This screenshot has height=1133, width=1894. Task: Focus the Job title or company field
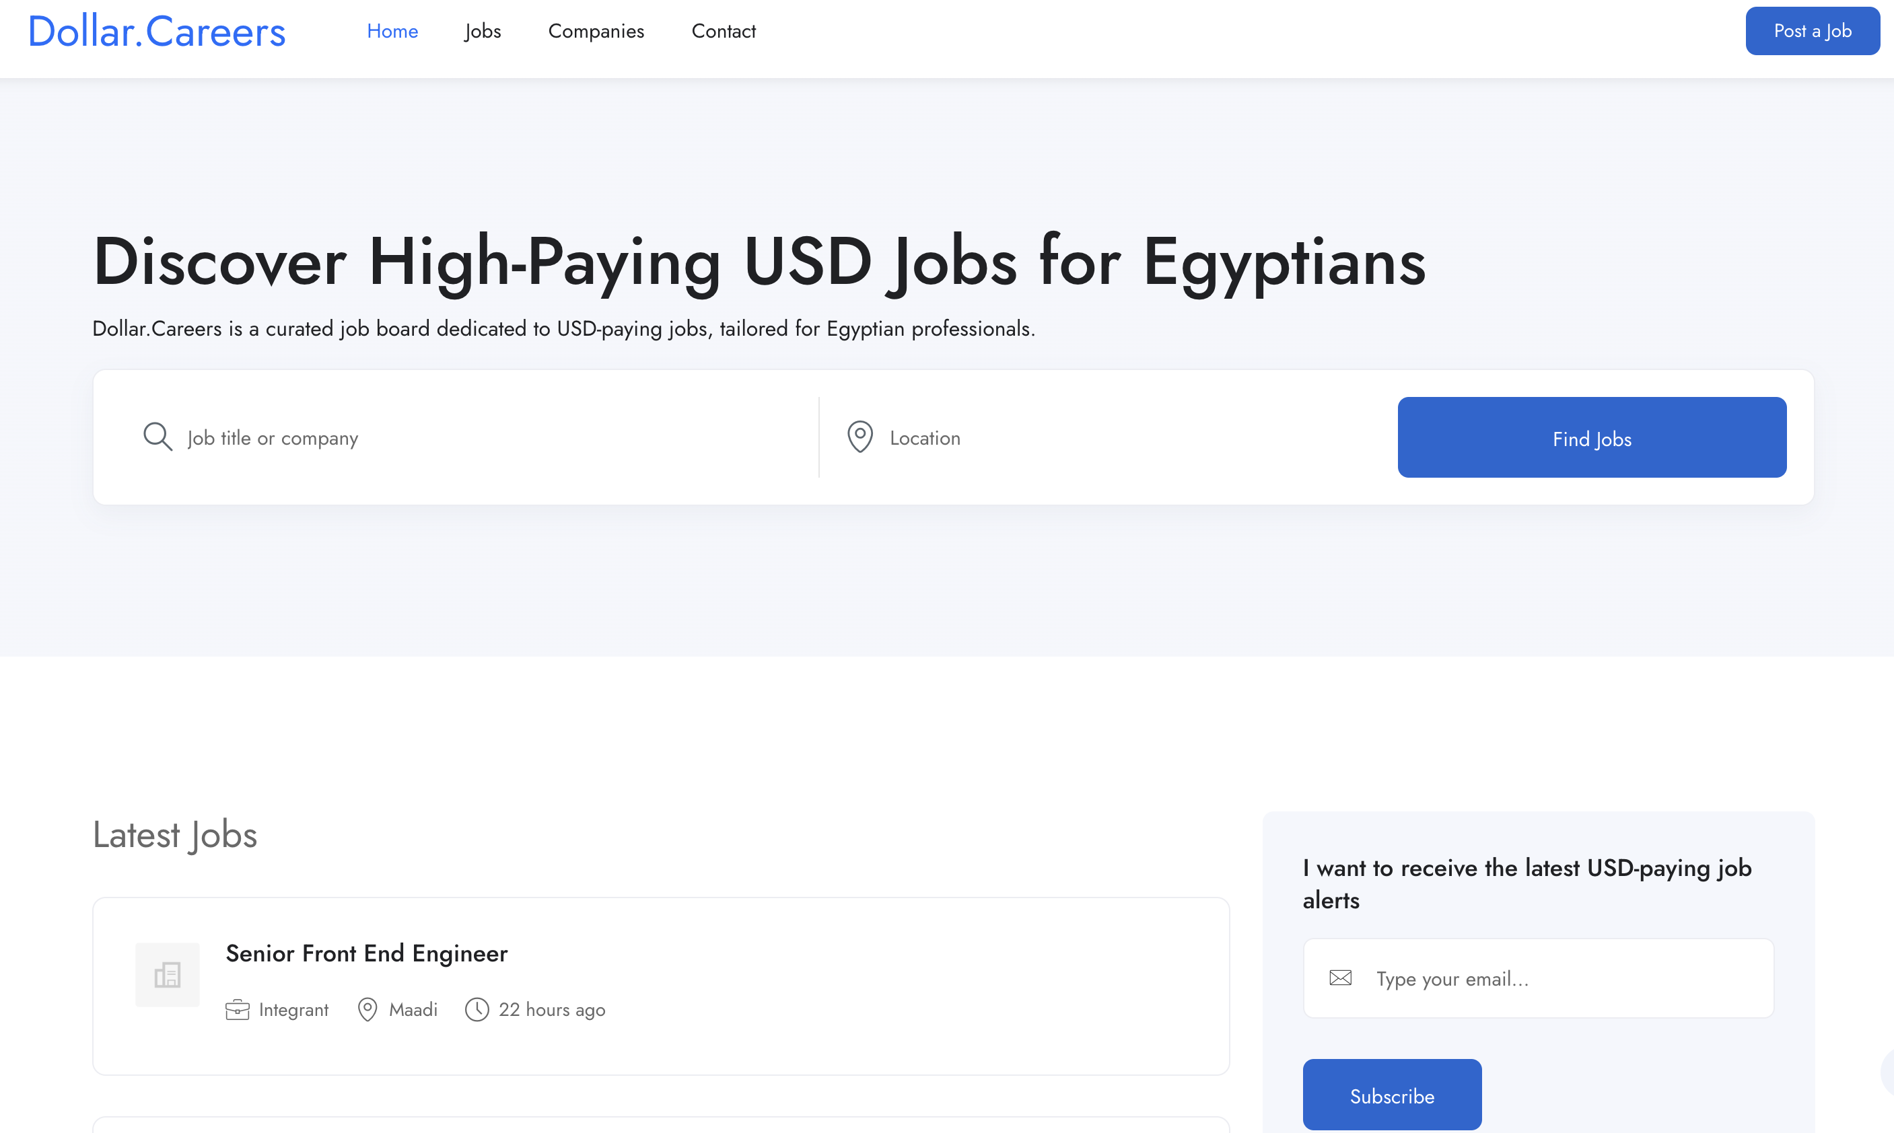point(489,438)
